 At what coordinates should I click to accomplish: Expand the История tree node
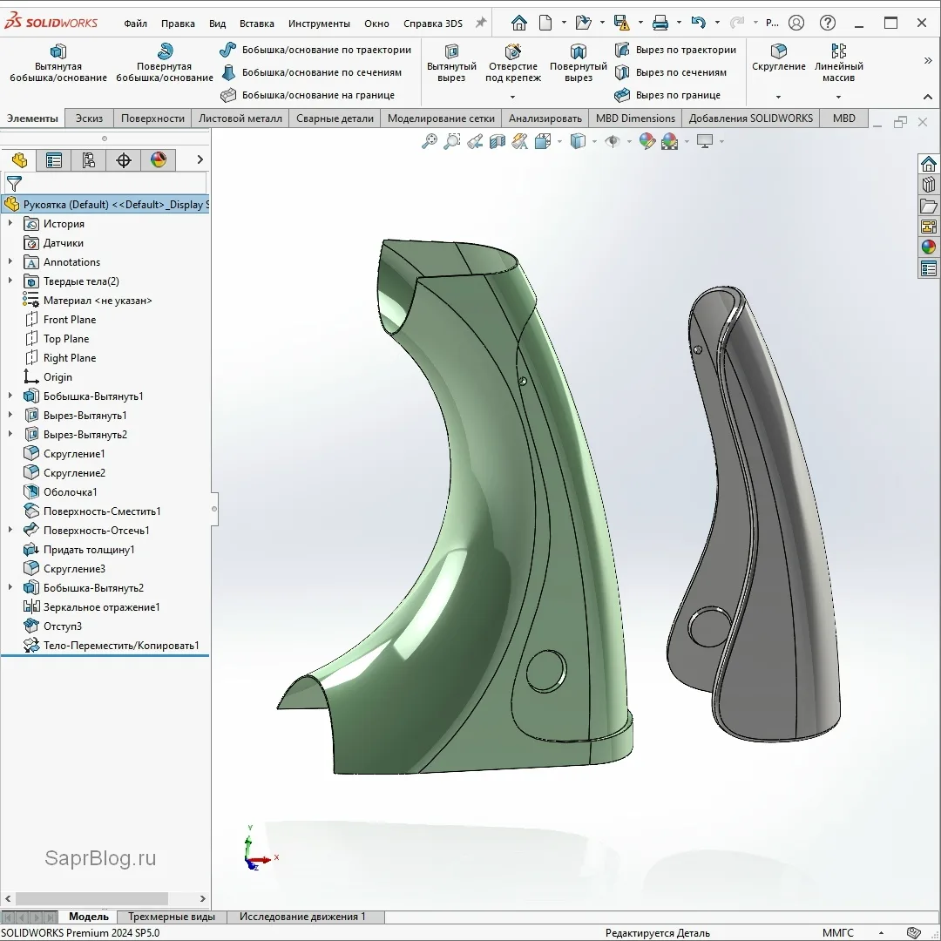[x=10, y=223]
